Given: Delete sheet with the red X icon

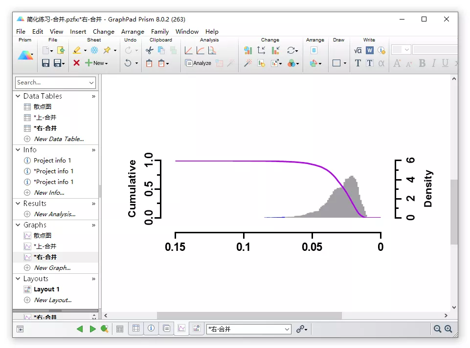Looking at the screenshot, I should [76, 63].
